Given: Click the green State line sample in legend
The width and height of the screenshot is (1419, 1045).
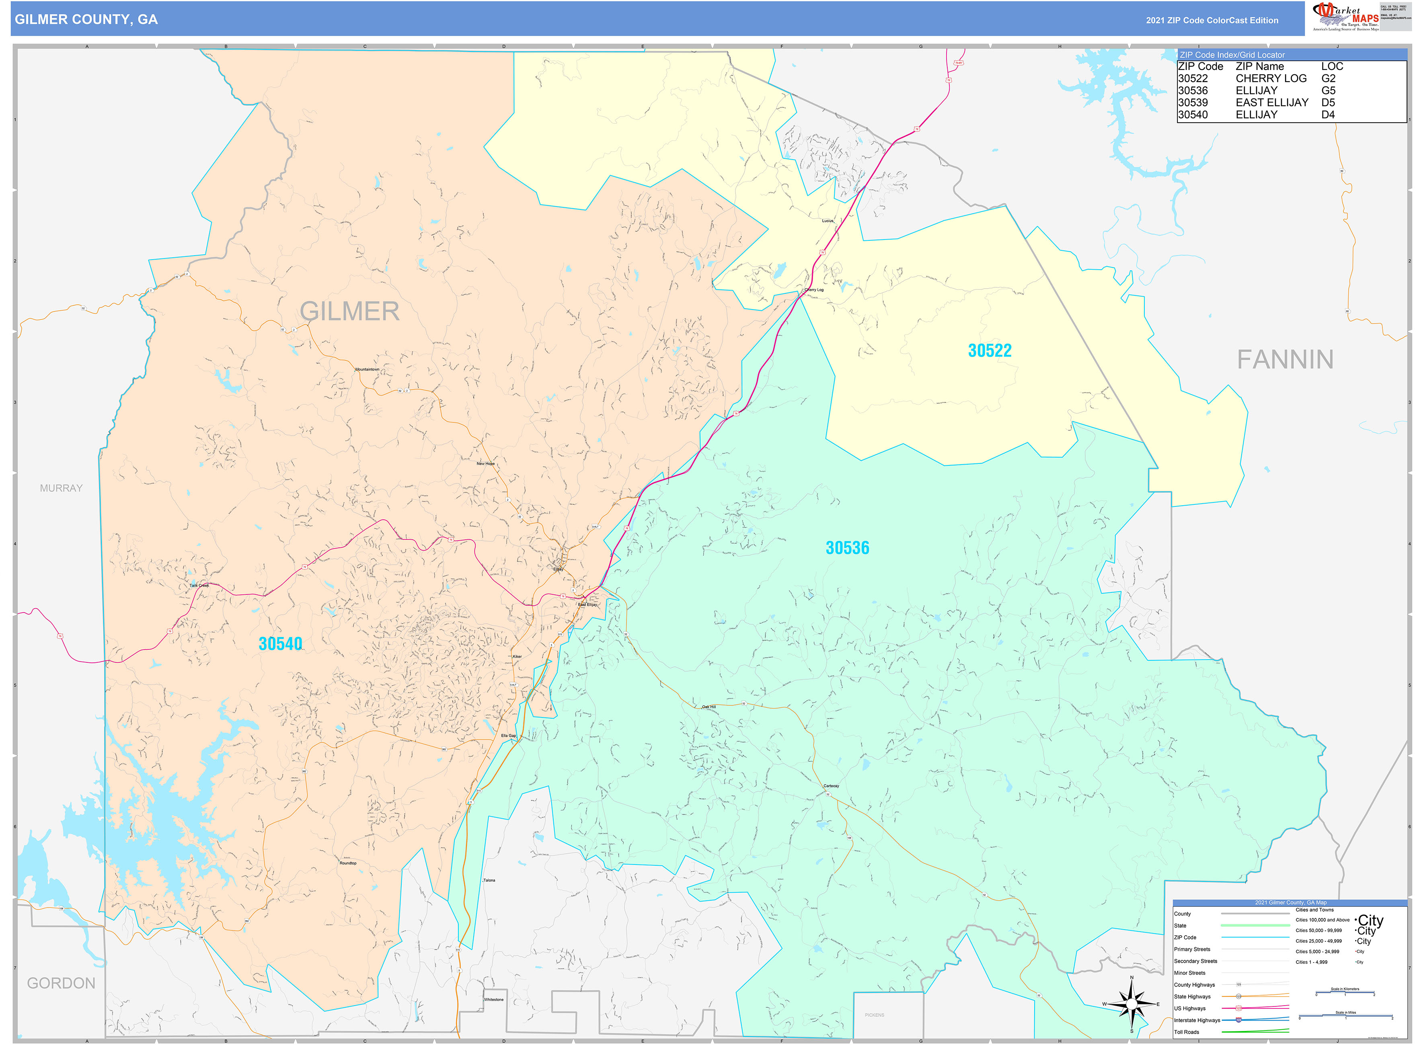Looking at the screenshot, I should click(x=1255, y=925).
